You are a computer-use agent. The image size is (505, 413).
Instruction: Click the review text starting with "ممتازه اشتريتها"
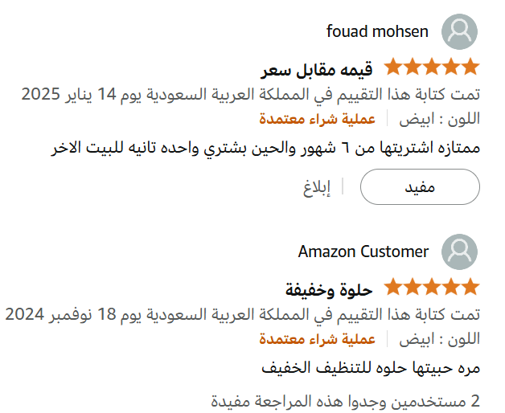coord(265,149)
